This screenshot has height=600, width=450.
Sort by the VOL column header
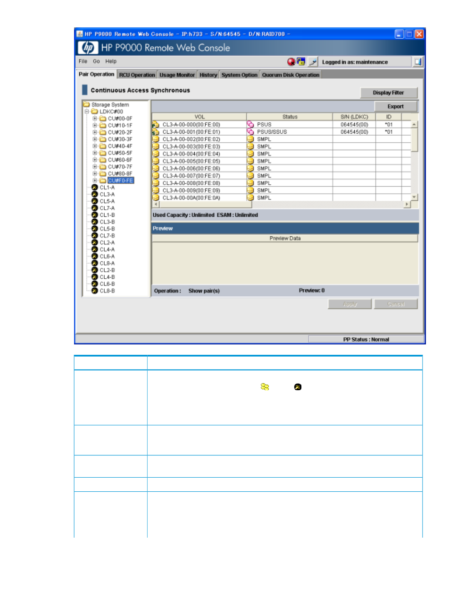coord(200,117)
